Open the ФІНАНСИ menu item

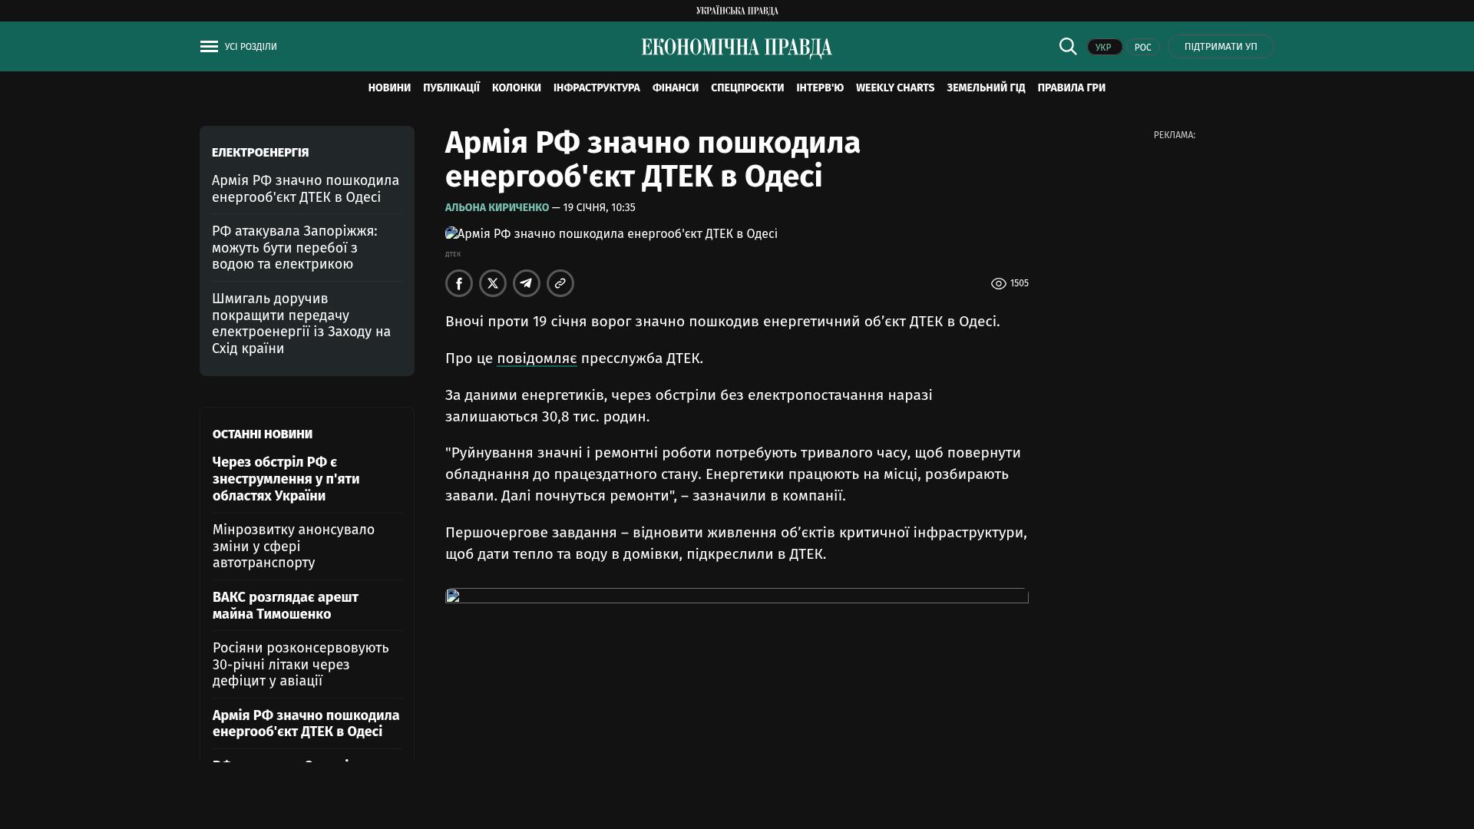tap(675, 88)
